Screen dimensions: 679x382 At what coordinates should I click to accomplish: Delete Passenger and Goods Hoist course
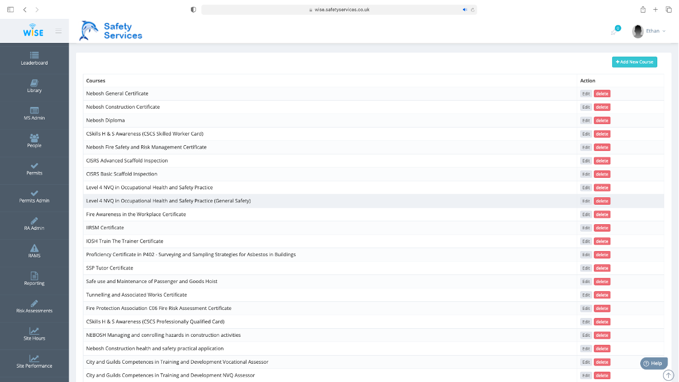[x=602, y=281]
